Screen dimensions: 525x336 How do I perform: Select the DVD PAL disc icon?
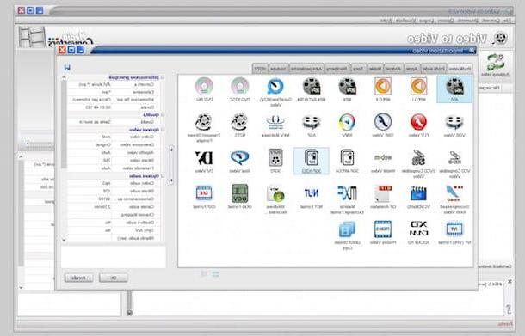(x=204, y=89)
